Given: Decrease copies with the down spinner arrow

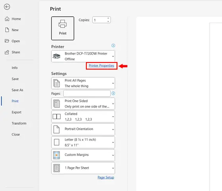Looking at the screenshot, I should click(108, 21).
